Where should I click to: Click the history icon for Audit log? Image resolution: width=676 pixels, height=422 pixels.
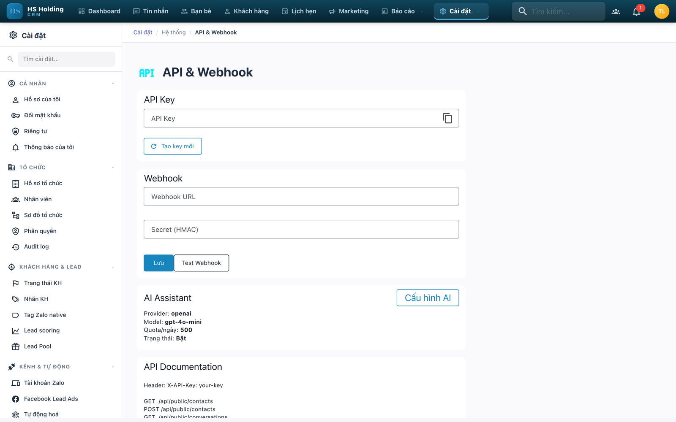click(x=16, y=247)
